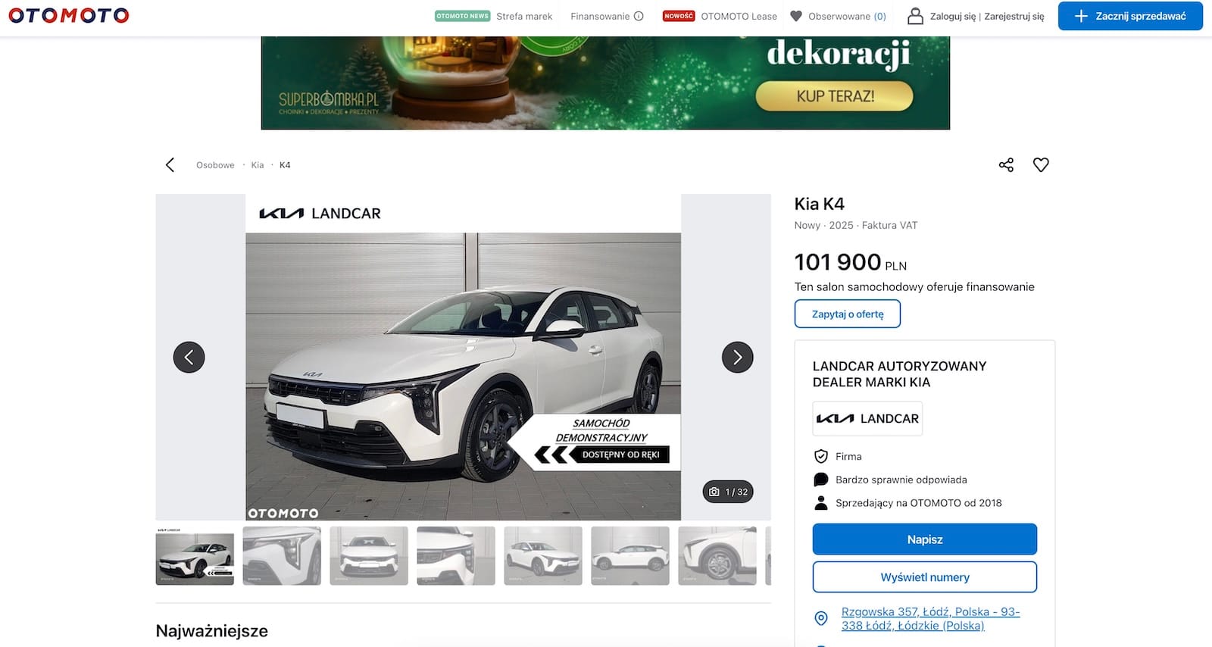This screenshot has width=1212, height=647.
Task: Show previous photo in gallery
Action: 189,357
